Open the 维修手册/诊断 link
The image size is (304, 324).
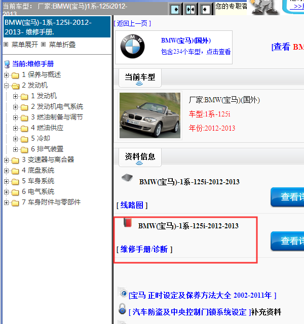[x=144, y=249]
